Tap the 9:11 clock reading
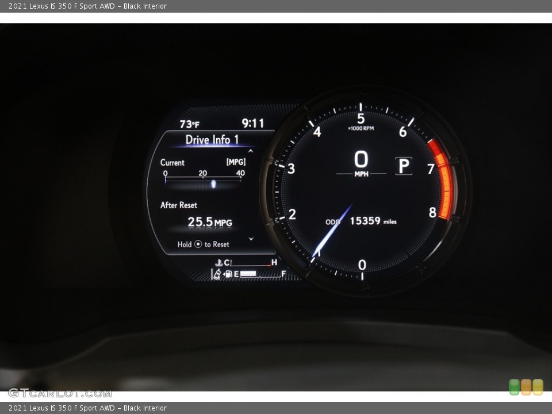The image size is (552, 414). coord(253,123)
